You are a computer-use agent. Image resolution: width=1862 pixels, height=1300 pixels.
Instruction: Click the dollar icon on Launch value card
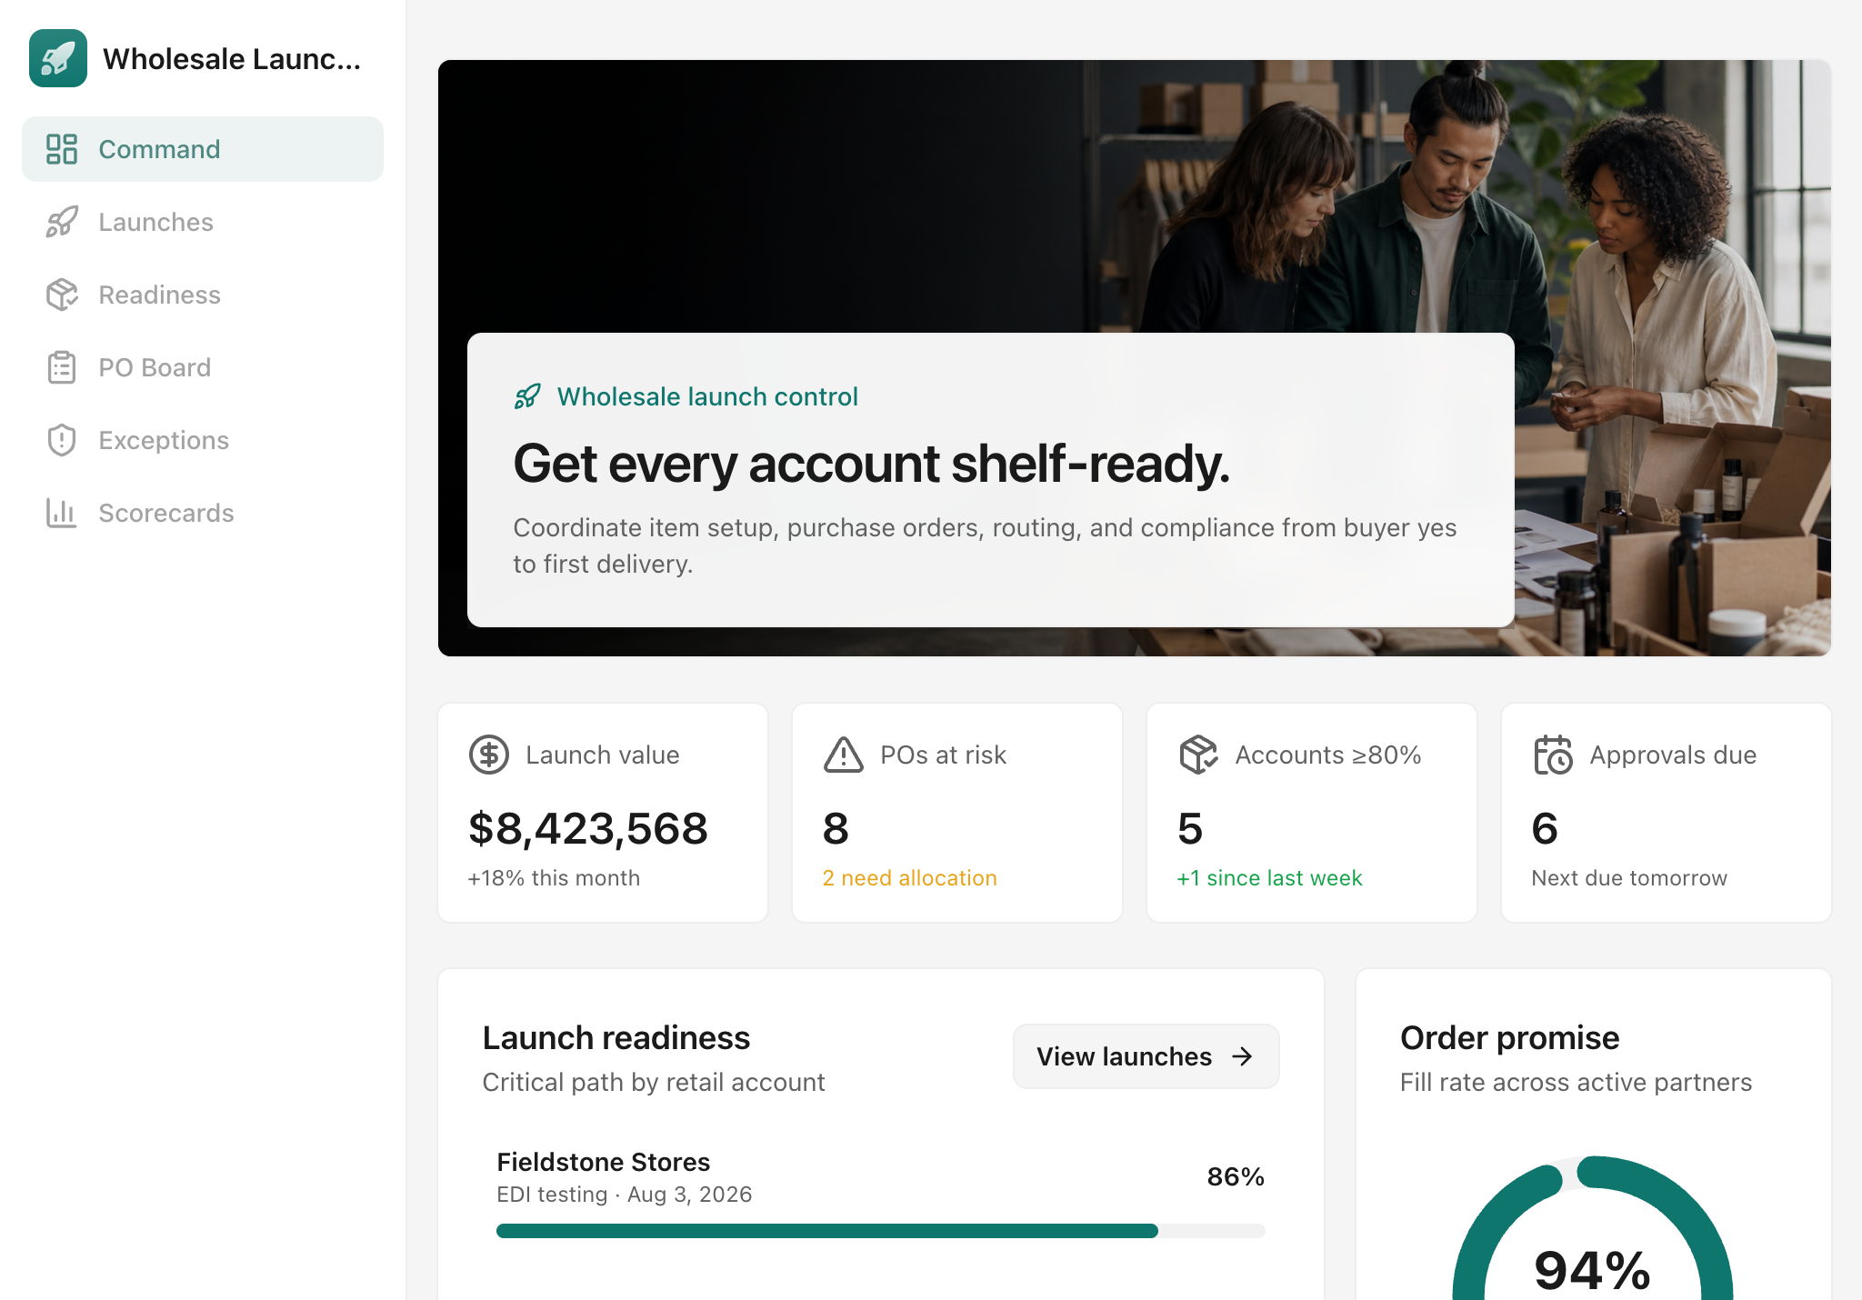pyautogui.click(x=489, y=755)
